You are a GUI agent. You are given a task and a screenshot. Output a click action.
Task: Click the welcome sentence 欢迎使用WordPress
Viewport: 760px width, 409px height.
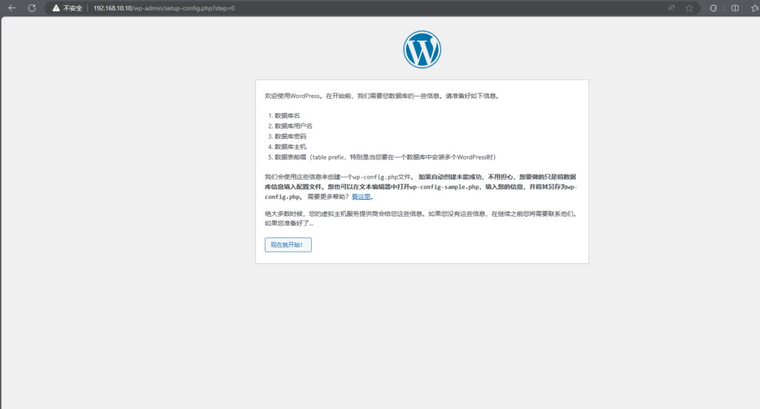382,96
